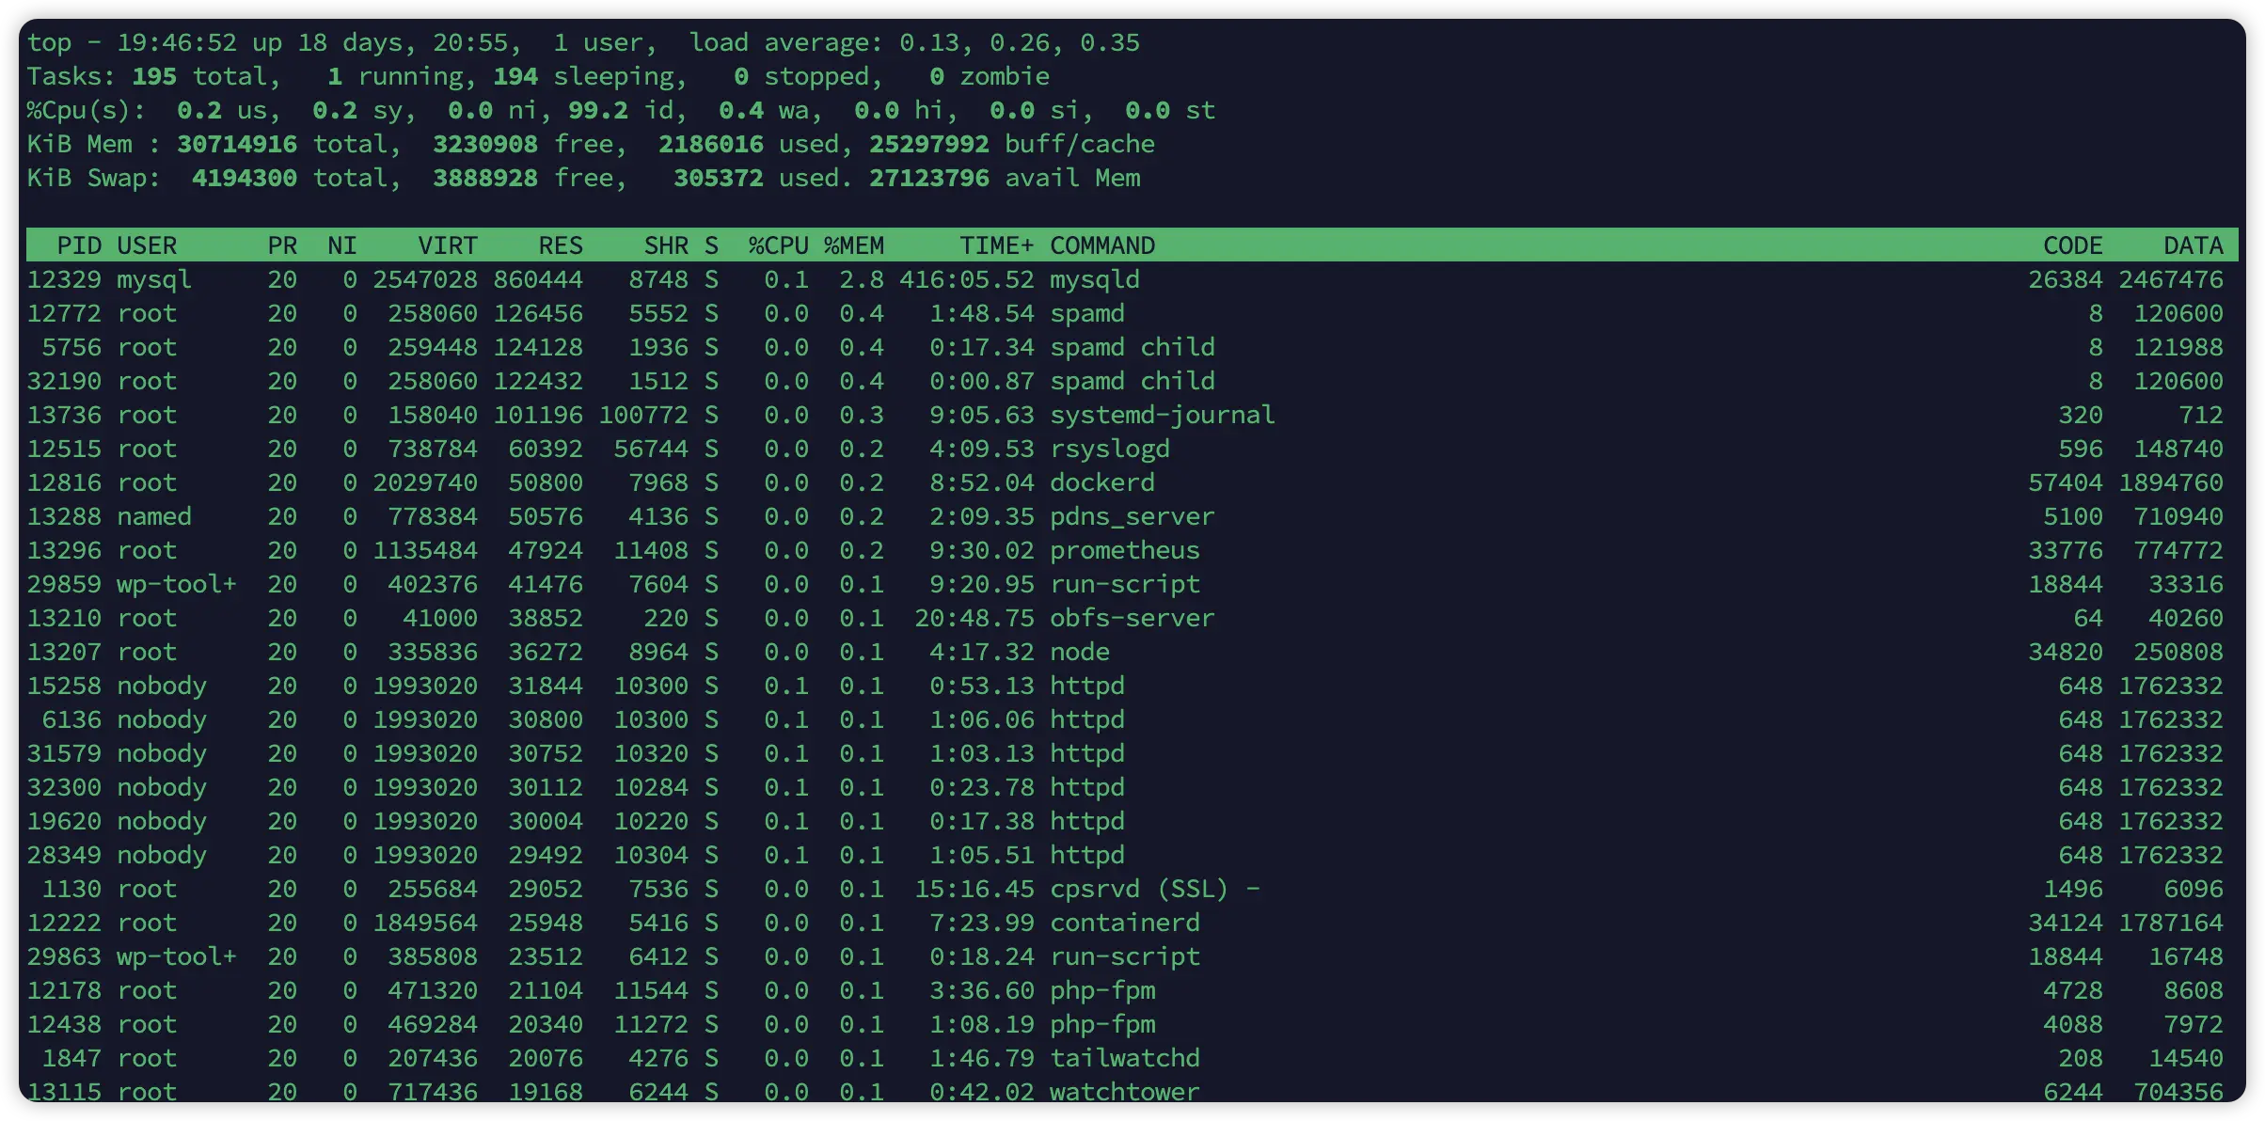Click the %CPU column header
The image size is (2265, 1121).
pos(778,245)
